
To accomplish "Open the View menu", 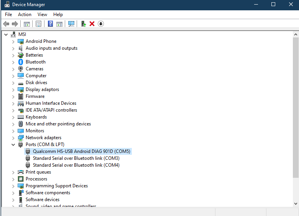I will click(42, 15).
